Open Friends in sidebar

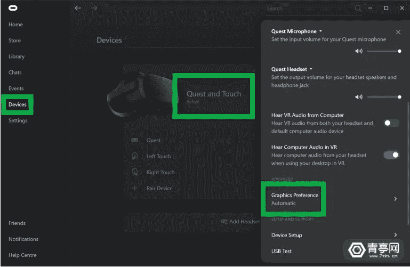click(x=17, y=223)
